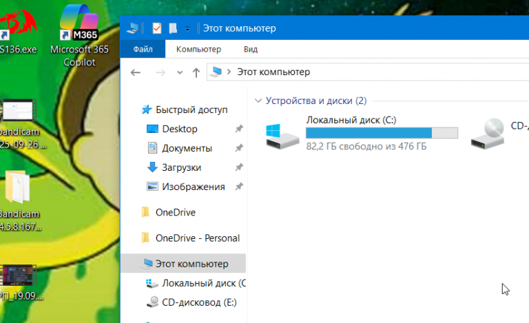This screenshot has height=323, width=529.
Task: Click the title bar computer system icon
Action: point(132,28)
